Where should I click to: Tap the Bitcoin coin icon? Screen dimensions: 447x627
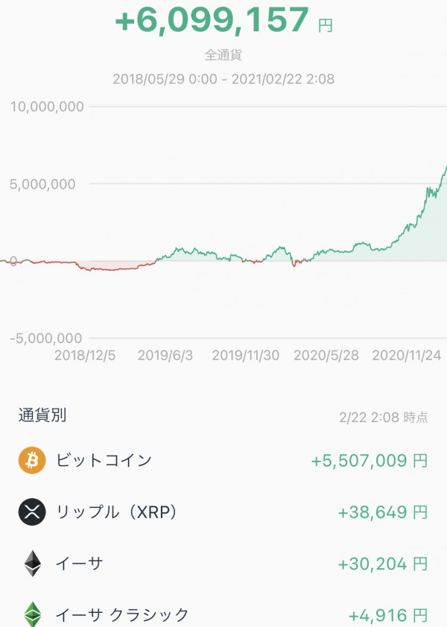[32, 460]
